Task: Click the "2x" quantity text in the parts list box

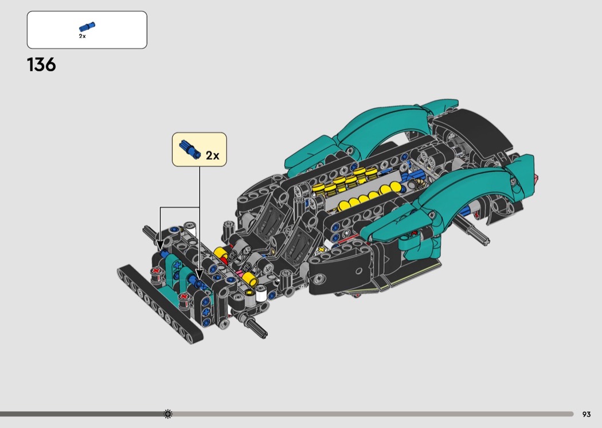Action: click(82, 36)
